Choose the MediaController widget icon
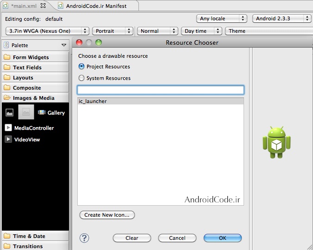 (x=8, y=128)
